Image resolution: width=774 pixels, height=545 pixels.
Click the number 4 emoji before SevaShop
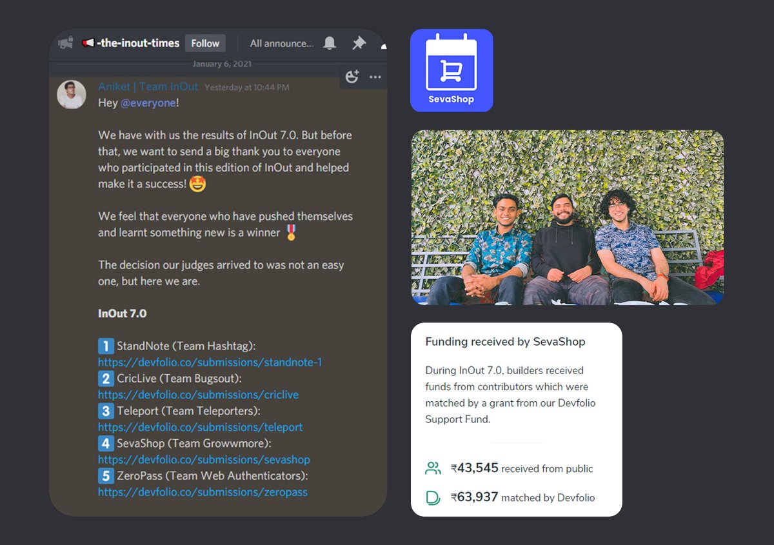[x=106, y=443]
